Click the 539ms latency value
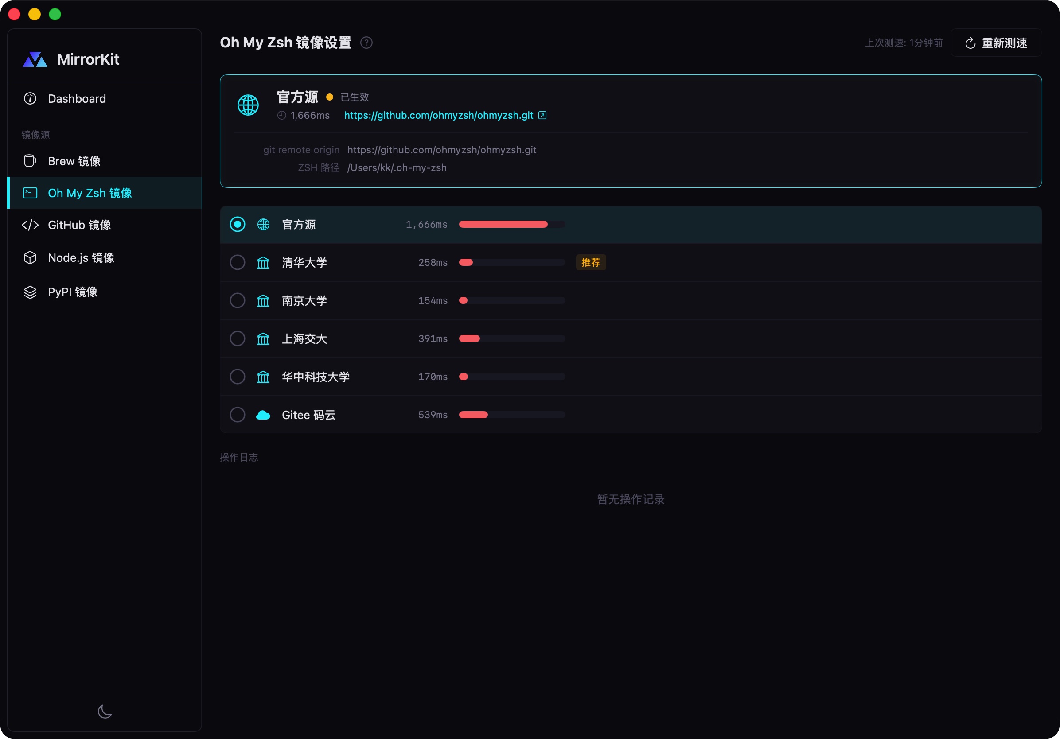1060x739 pixels. 433,415
